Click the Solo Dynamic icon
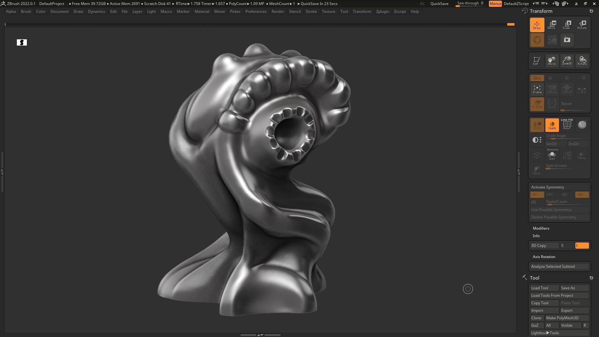 pyautogui.click(x=552, y=155)
